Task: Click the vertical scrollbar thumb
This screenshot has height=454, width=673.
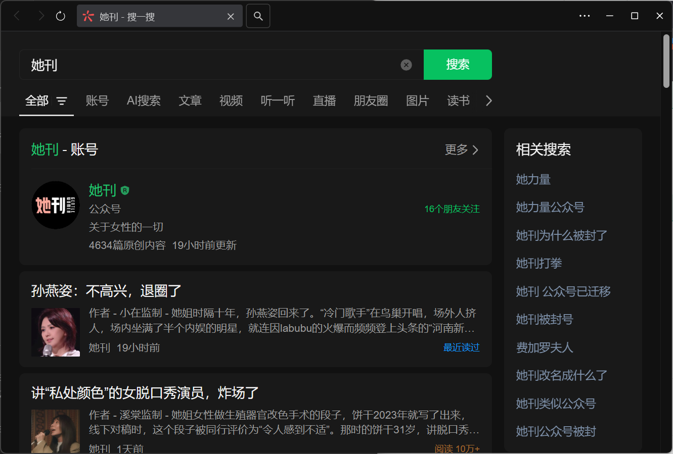Action: point(666,61)
